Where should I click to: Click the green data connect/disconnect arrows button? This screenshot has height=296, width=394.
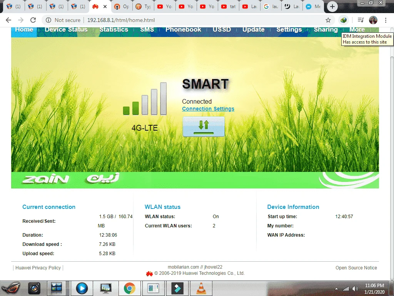204,126
